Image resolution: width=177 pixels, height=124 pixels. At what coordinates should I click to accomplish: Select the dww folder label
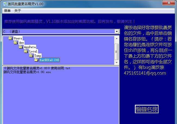(21, 43)
